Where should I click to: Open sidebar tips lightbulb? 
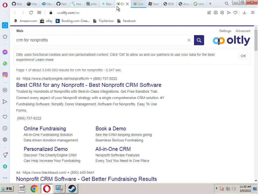pos(5,155)
